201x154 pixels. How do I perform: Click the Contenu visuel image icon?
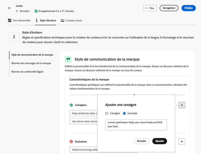click(x=62, y=21)
